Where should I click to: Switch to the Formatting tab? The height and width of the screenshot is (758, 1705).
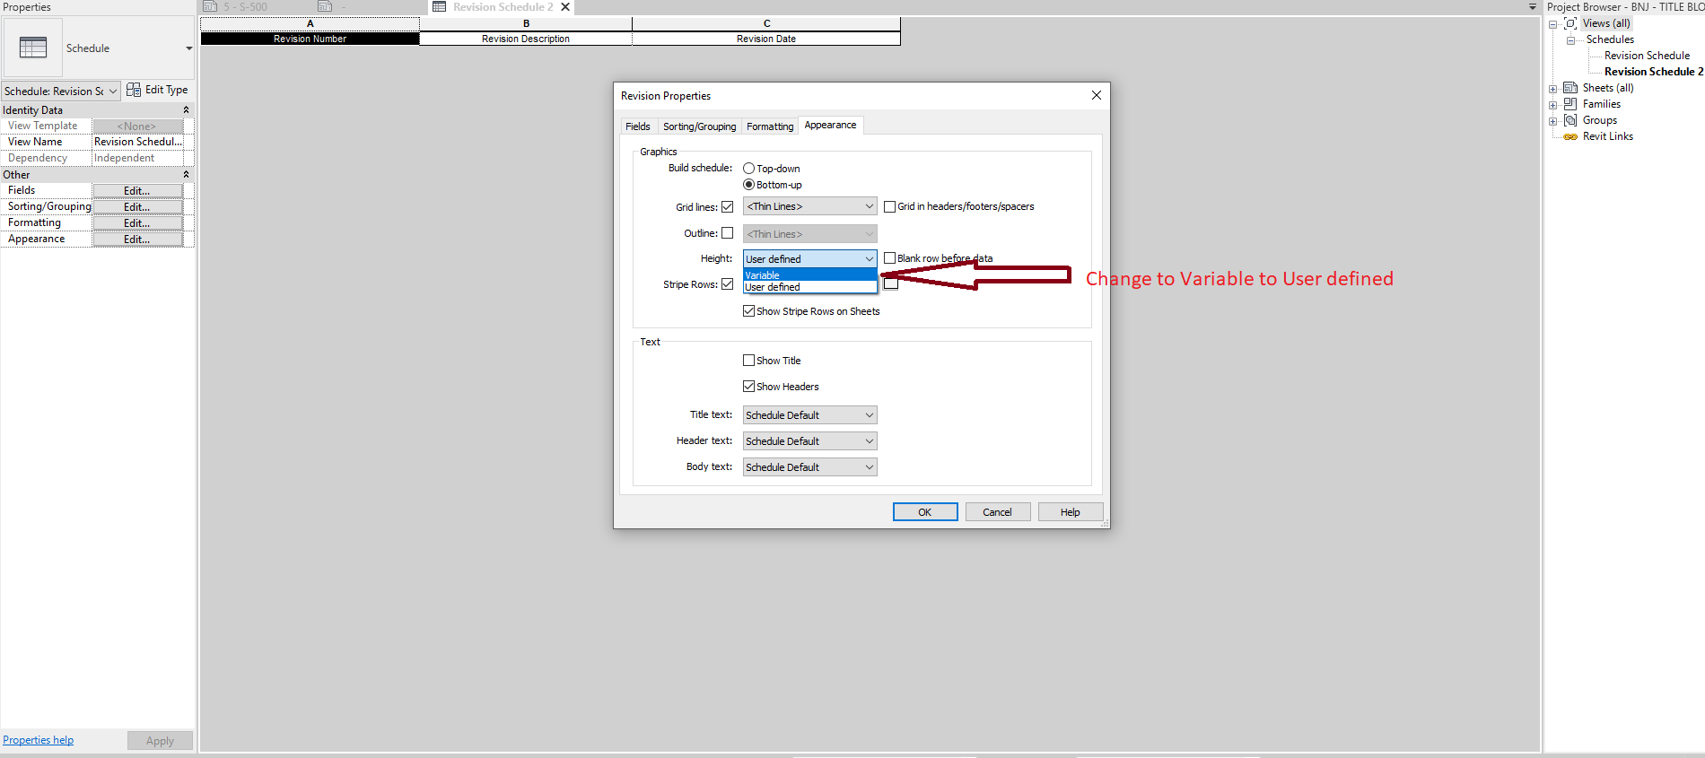pyautogui.click(x=770, y=126)
